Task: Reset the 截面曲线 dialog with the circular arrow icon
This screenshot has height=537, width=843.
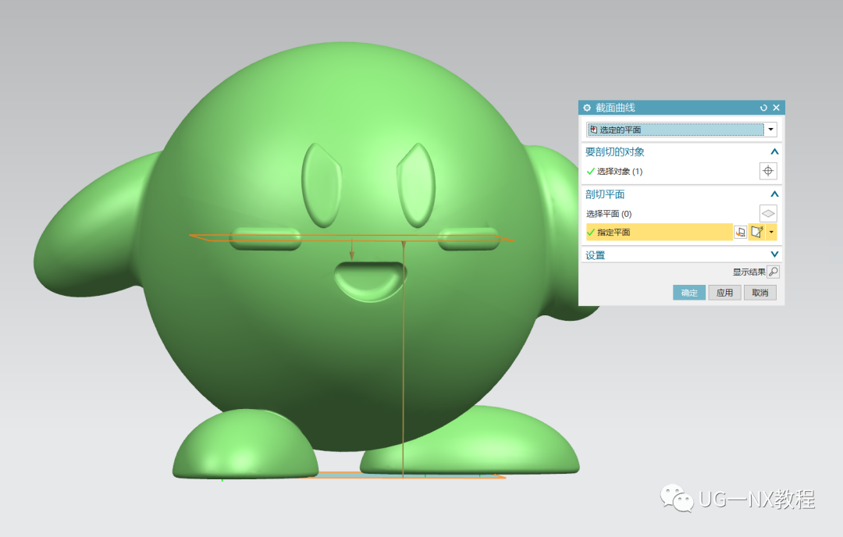Action: point(763,108)
